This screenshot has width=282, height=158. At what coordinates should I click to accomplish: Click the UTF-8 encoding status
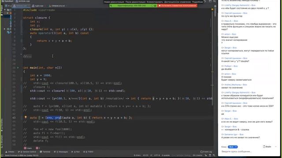157,155
